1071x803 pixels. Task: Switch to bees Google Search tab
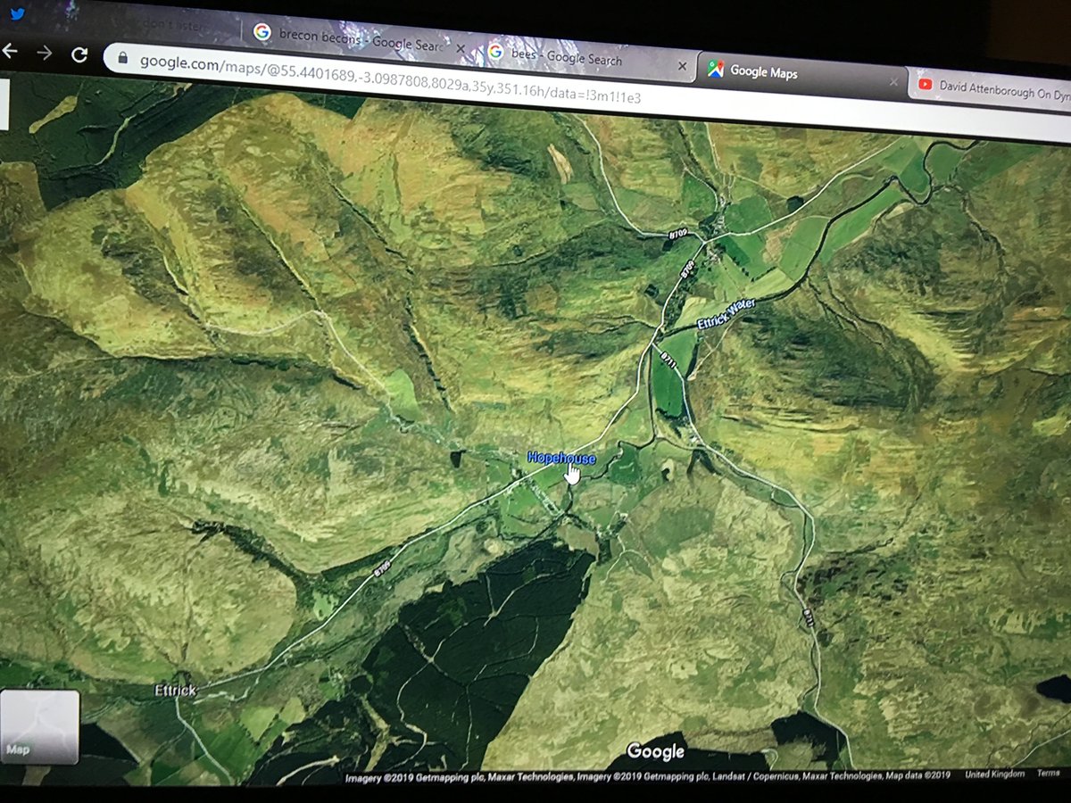(585, 60)
